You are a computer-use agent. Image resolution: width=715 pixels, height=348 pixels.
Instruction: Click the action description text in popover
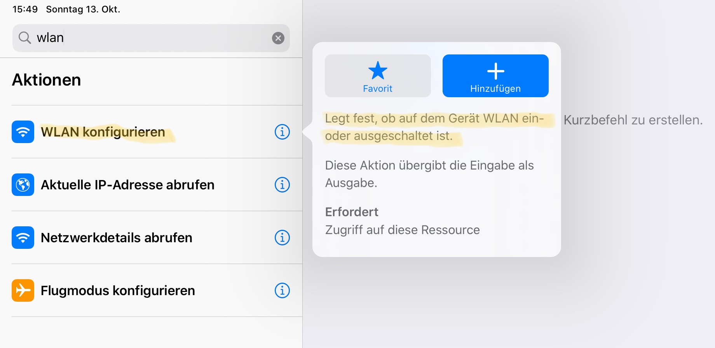pos(434,127)
